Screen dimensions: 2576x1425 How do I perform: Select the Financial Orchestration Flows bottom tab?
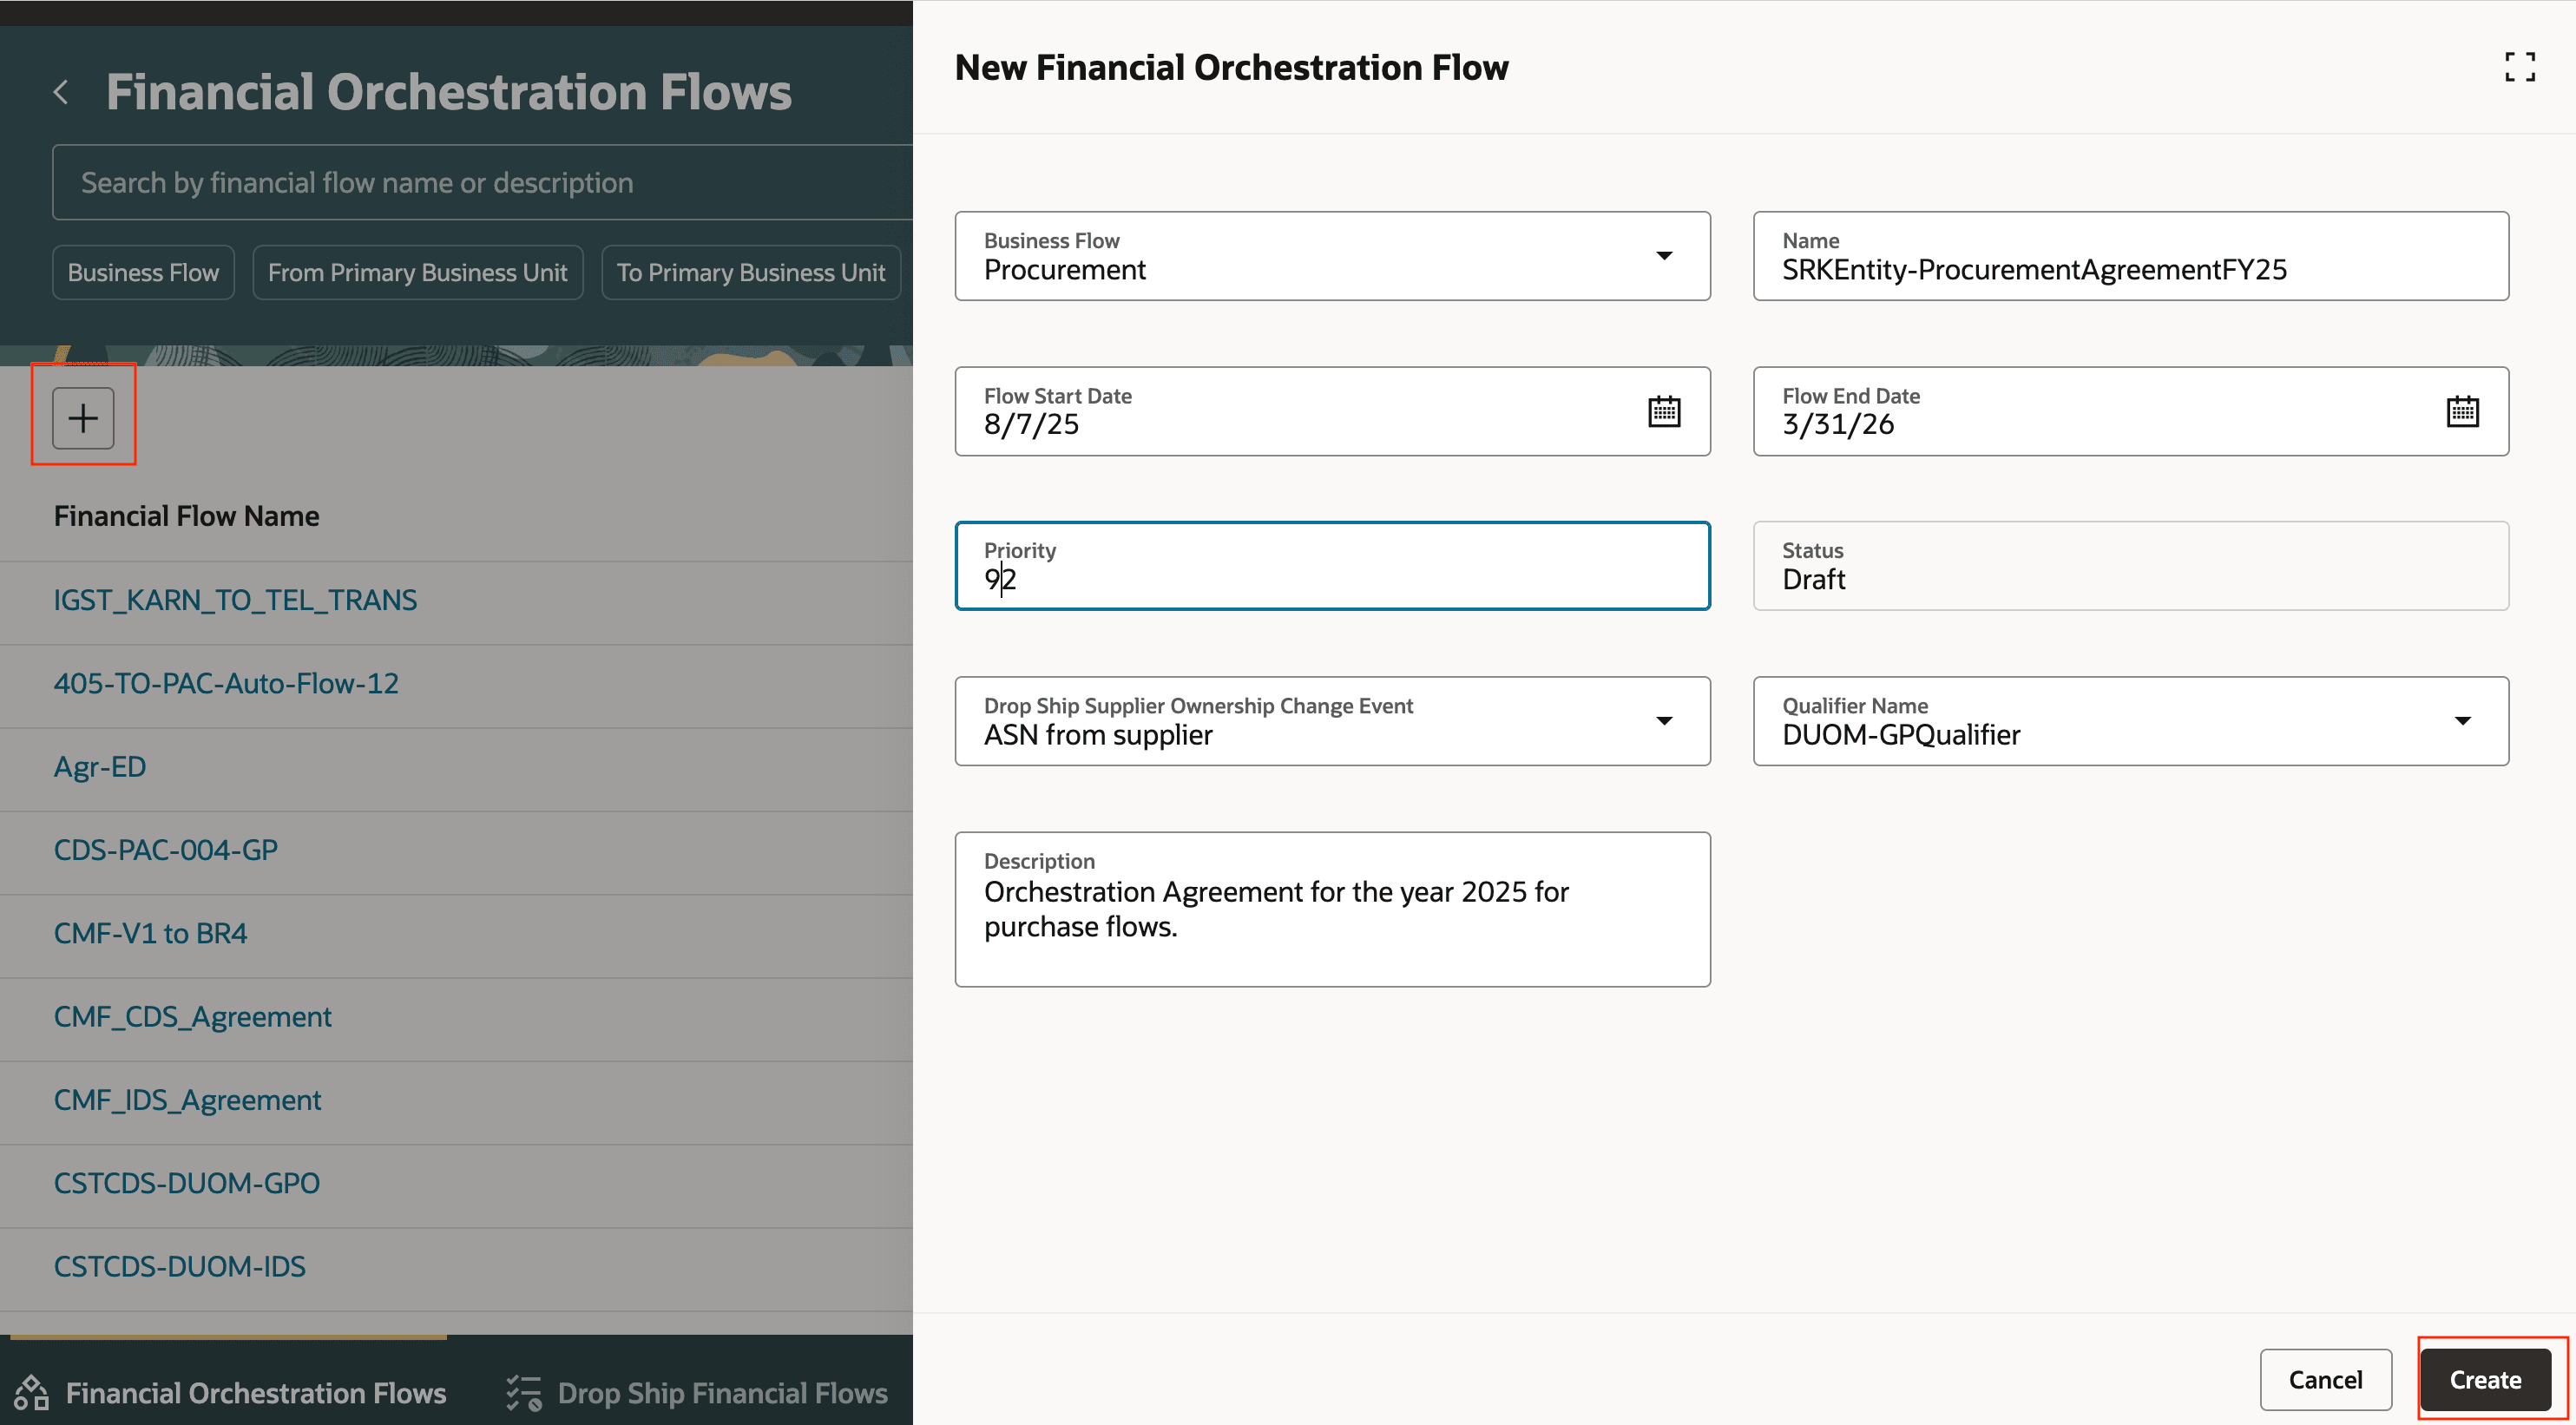255,1392
